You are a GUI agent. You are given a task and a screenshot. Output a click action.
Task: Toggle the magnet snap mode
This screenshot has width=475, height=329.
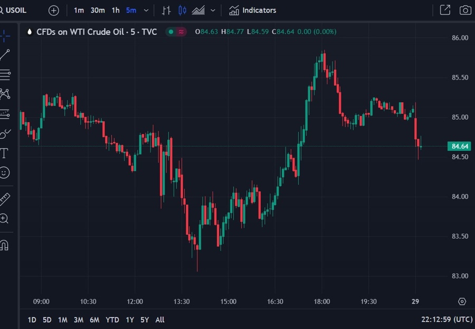(x=4, y=245)
